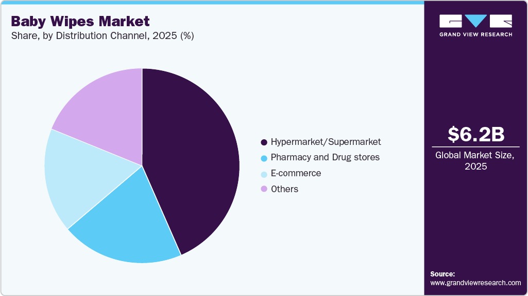Click the Source label in the sidebar
Viewport: 528px width, 296px height.
pyautogui.click(x=442, y=274)
